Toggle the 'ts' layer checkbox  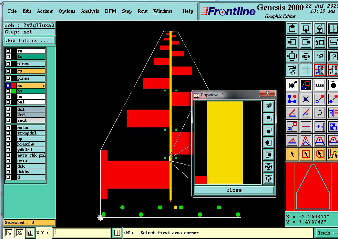[x=8, y=57]
